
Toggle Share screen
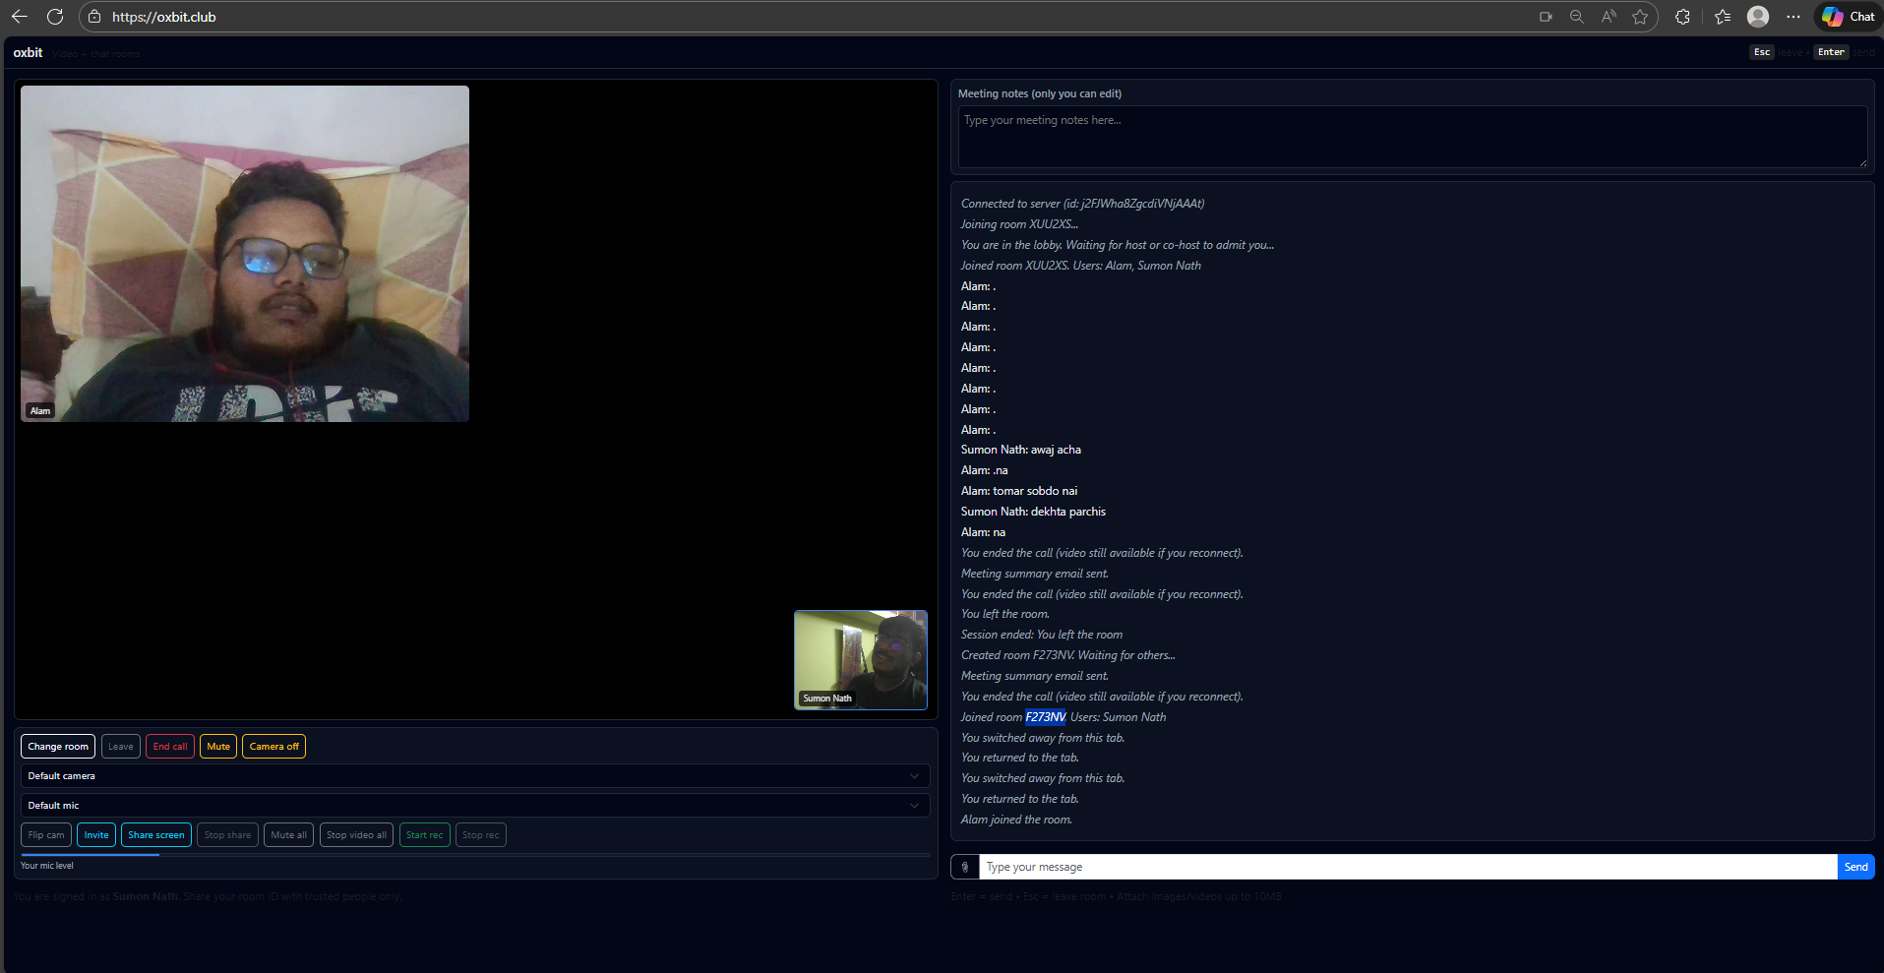point(155,834)
